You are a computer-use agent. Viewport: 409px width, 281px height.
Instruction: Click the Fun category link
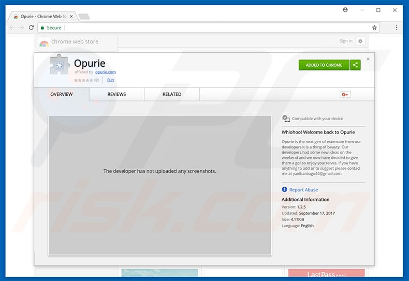tap(110, 80)
